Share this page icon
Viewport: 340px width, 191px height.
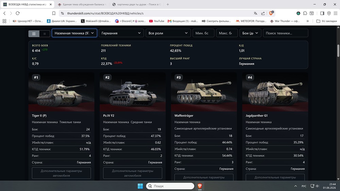click(263, 13)
